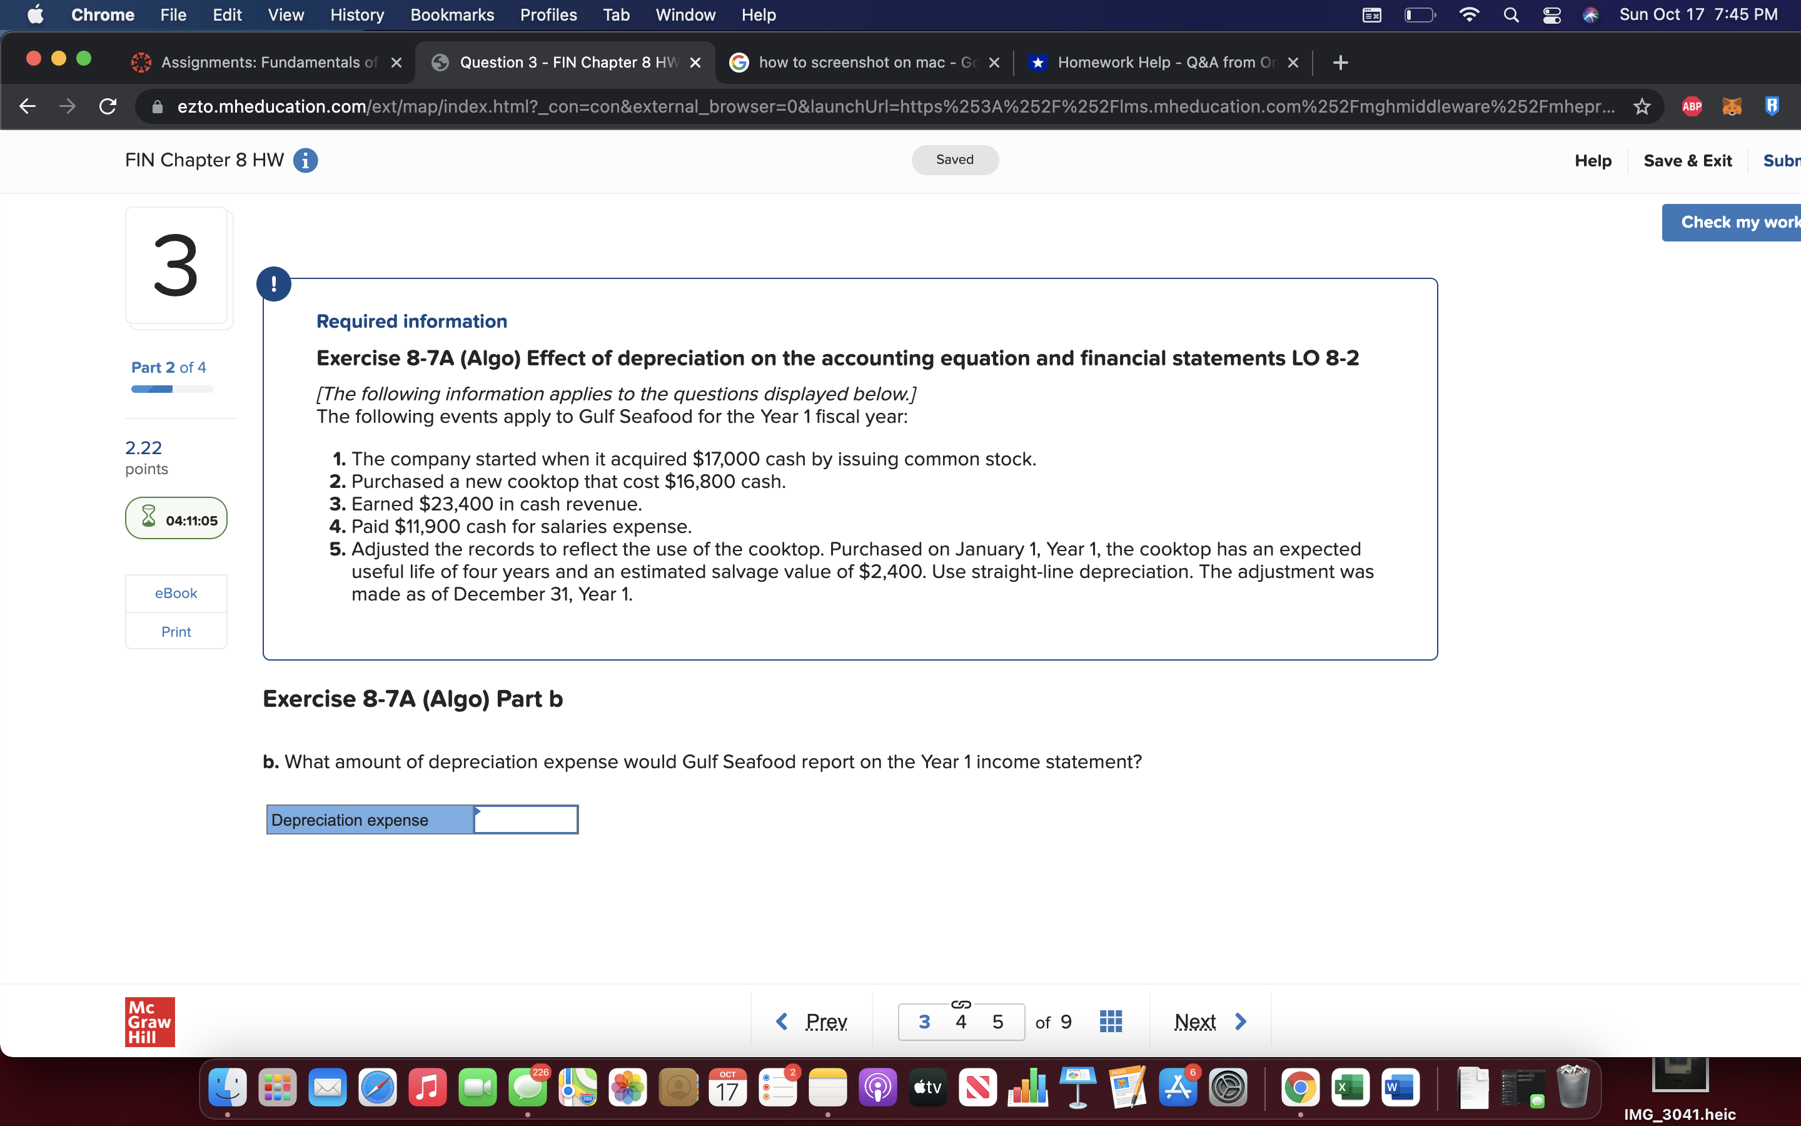The width and height of the screenshot is (1801, 1126).
Task: Open the MetaMask extension in Chrome toolbar
Action: pyautogui.click(x=1732, y=106)
